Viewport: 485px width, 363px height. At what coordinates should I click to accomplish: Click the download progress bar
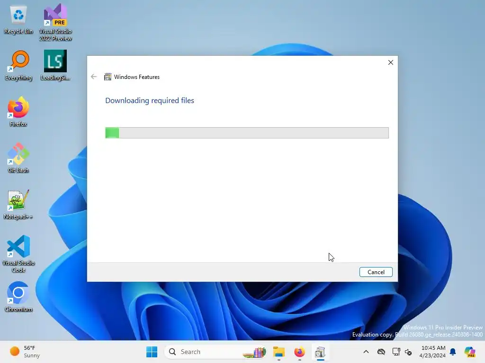coord(247,133)
